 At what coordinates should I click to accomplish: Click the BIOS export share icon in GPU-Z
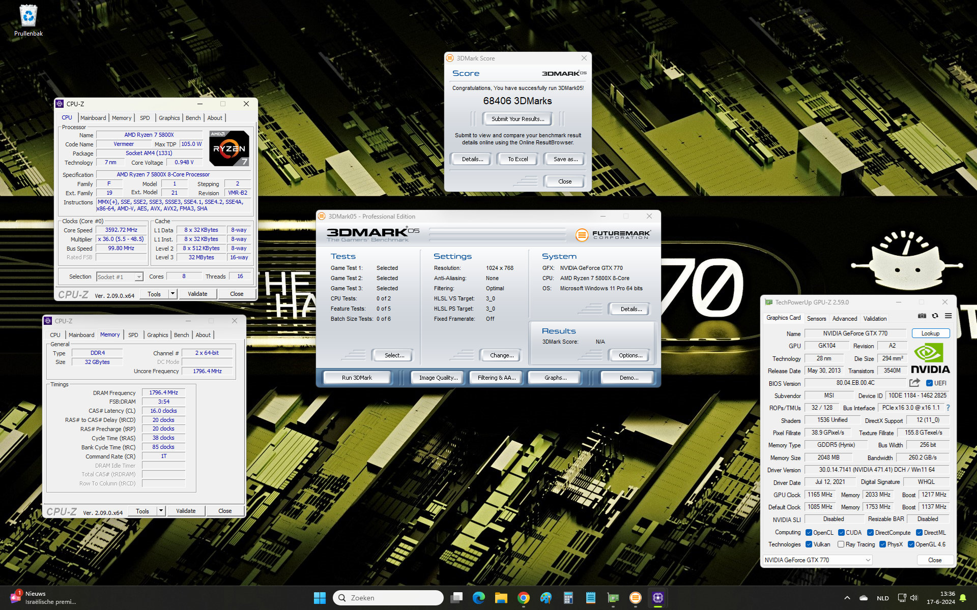pyautogui.click(x=915, y=383)
